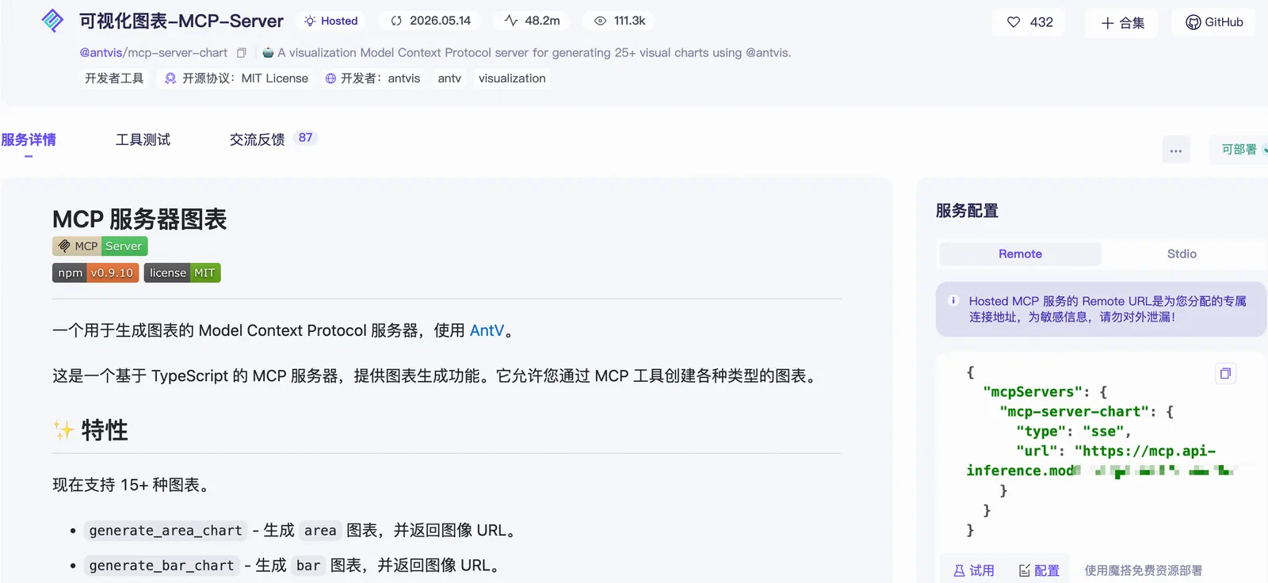The width and height of the screenshot is (1268, 583).
Task: Click the generate_area_chart tool name
Action: (x=166, y=531)
